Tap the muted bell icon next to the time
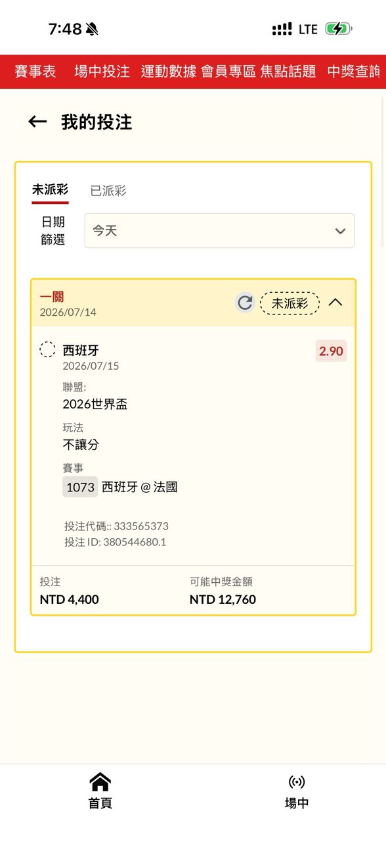Image resolution: width=386 pixels, height=842 pixels. point(92,29)
